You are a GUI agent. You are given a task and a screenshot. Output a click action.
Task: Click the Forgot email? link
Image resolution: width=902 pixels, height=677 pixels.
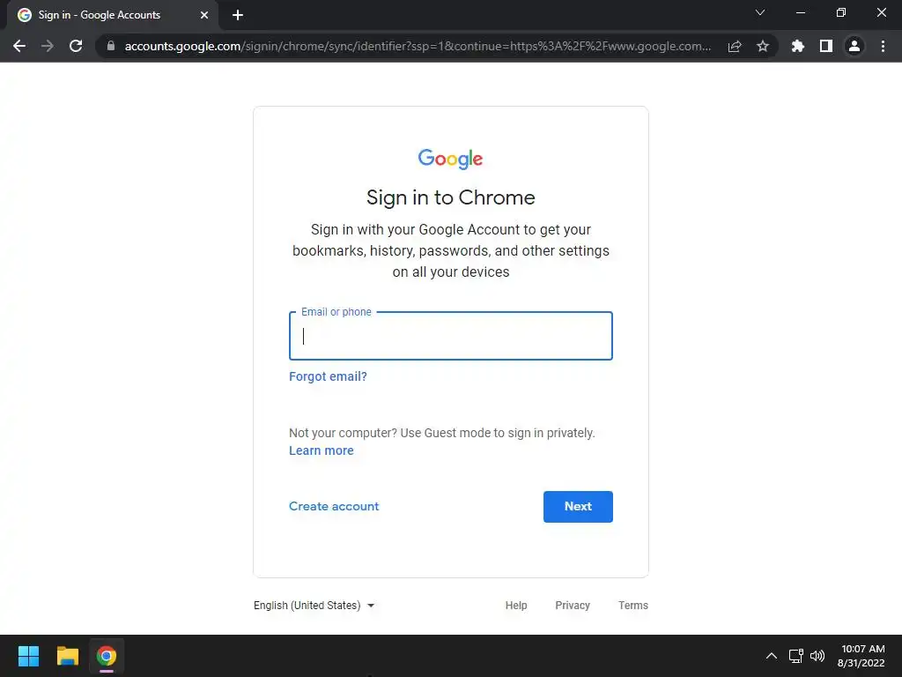[328, 376]
